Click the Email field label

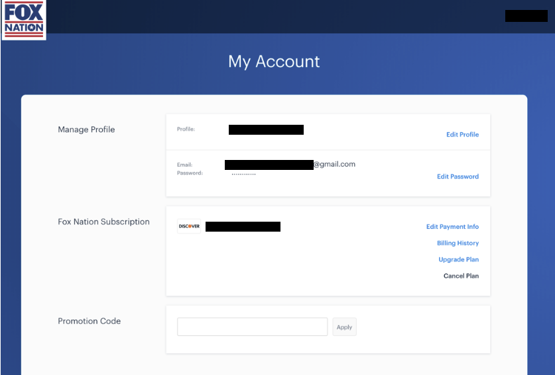(x=184, y=165)
